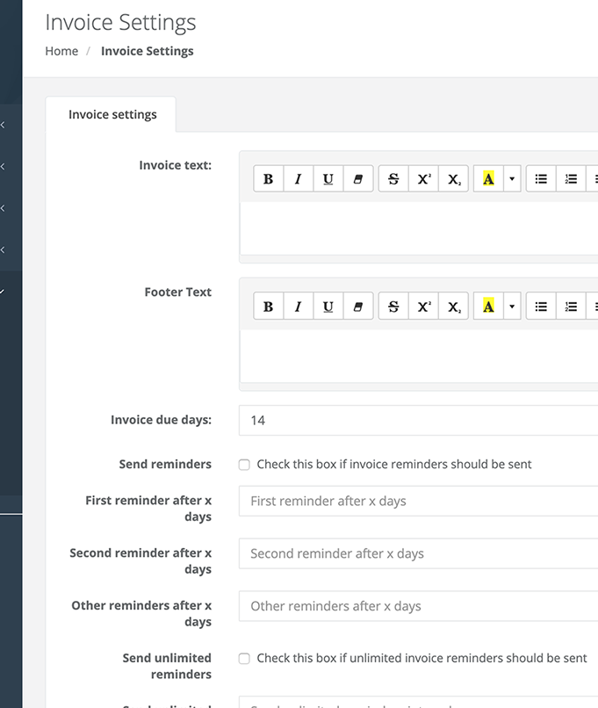598x708 pixels.
Task: Insert ordered list in Footer Text editor
Action: click(x=571, y=307)
